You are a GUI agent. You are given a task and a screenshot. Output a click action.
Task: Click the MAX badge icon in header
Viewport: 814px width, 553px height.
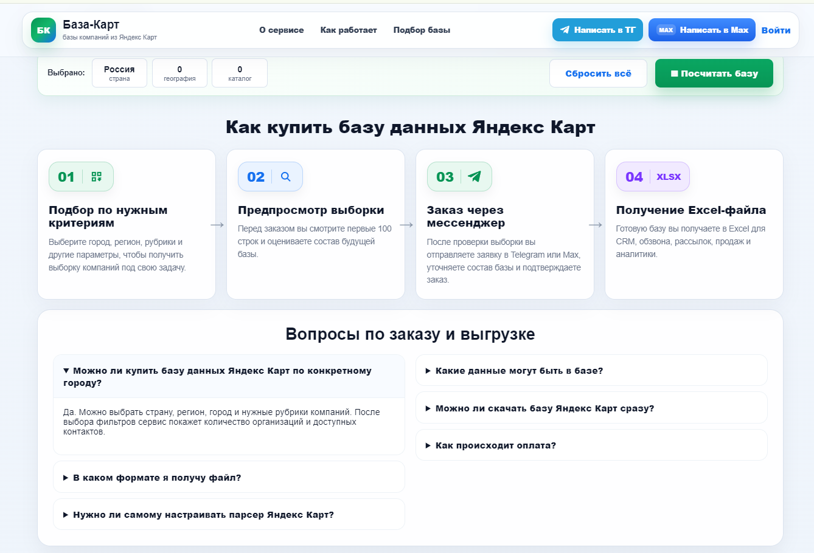666,30
